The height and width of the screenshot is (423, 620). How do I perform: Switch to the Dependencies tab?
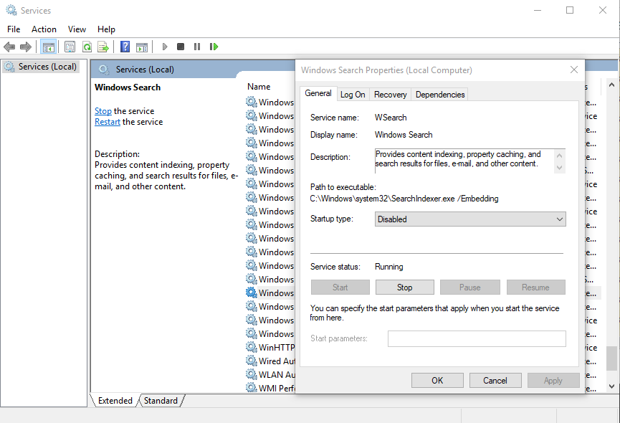(x=440, y=95)
